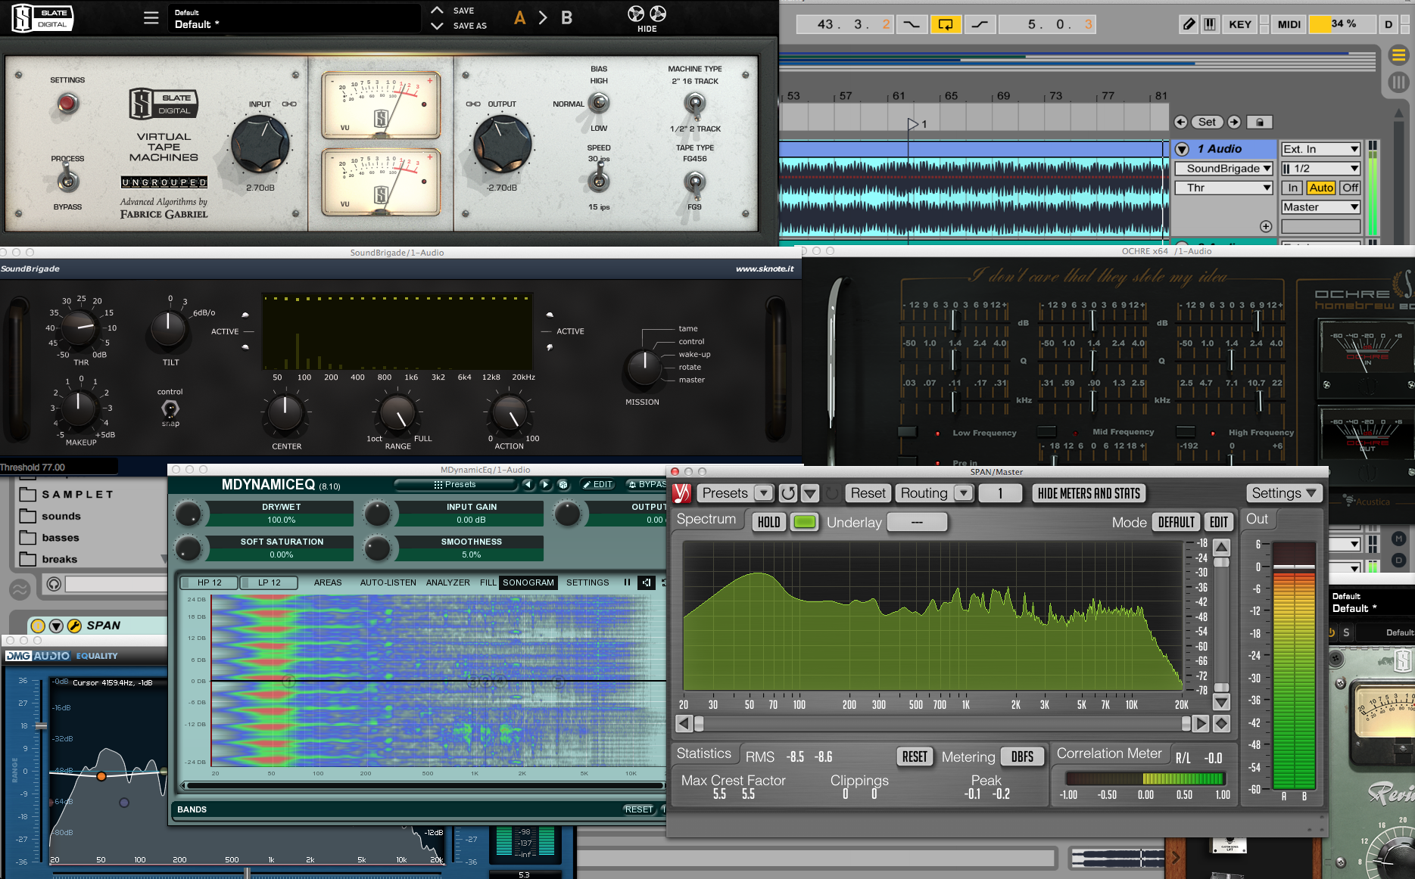Open SETTINGS in MDynamicEq toolbar
1415x879 pixels.
(x=588, y=582)
